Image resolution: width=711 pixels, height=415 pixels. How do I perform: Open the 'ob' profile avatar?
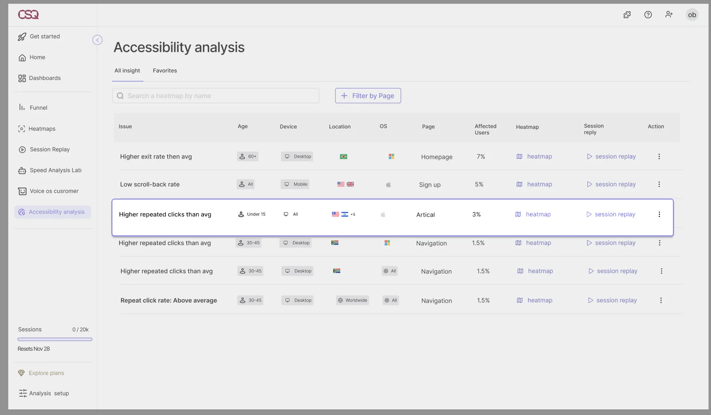coord(692,15)
